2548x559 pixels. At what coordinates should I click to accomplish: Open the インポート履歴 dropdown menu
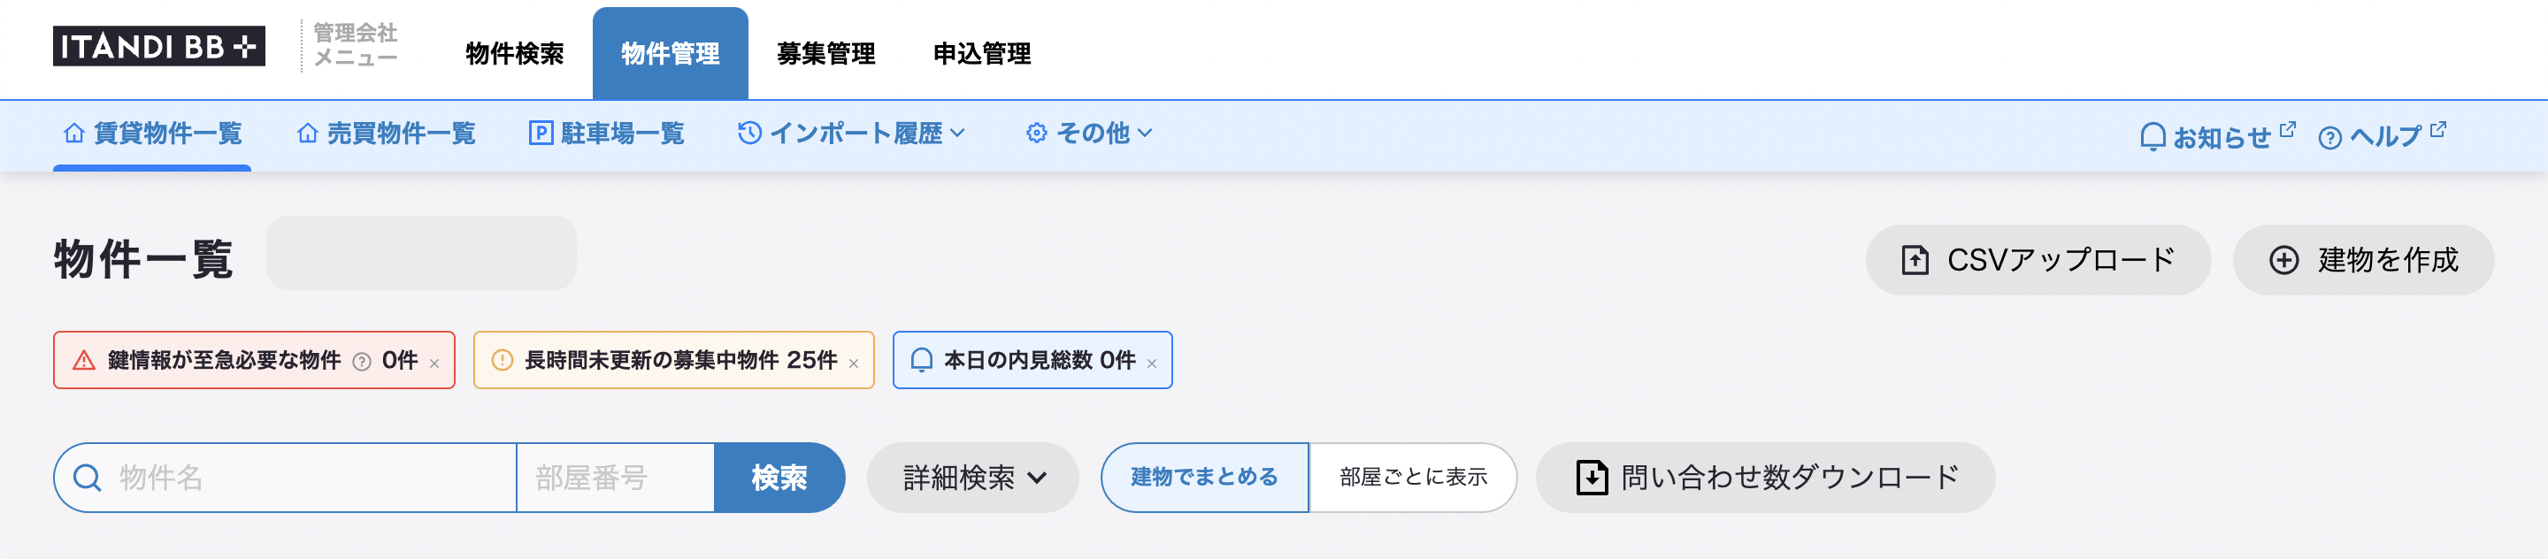pyautogui.click(x=852, y=134)
